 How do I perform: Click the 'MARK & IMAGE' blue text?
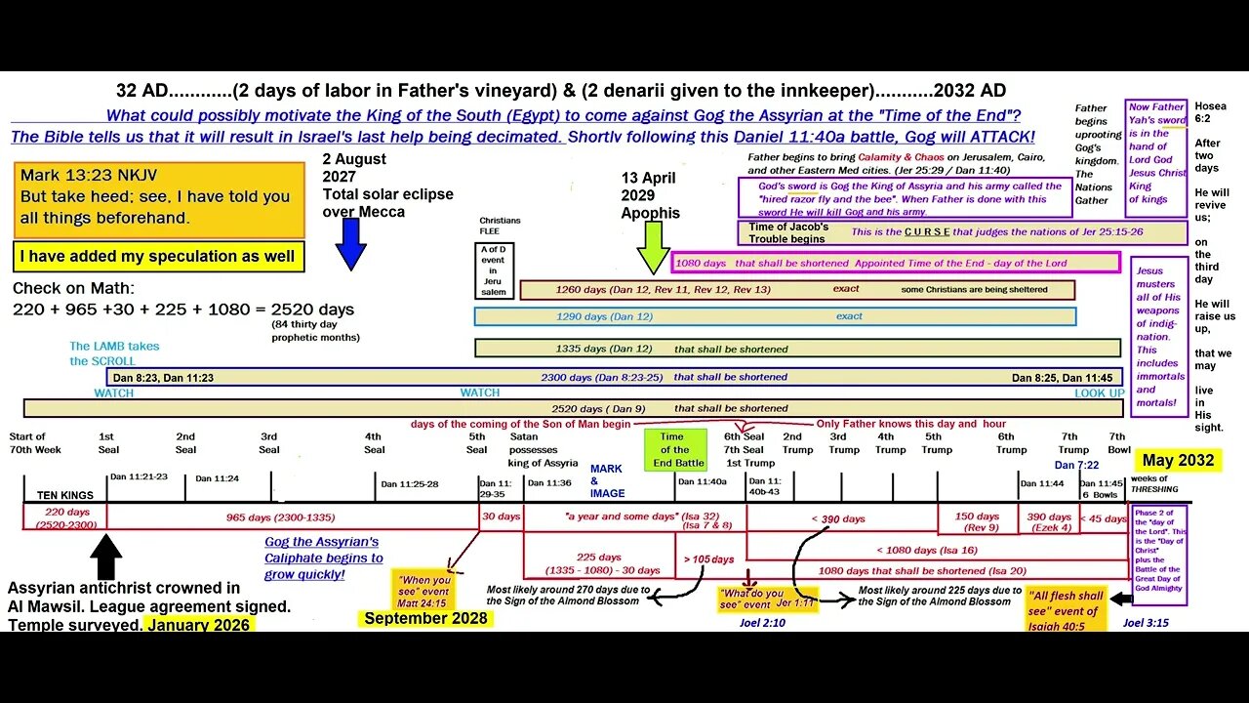(606, 481)
